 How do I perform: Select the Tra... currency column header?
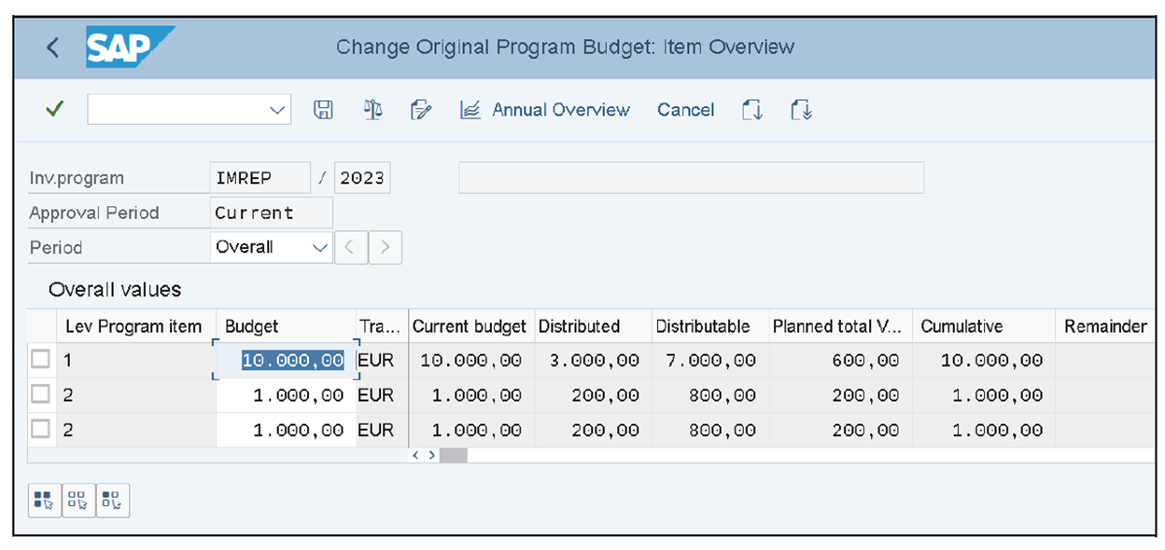382,326
